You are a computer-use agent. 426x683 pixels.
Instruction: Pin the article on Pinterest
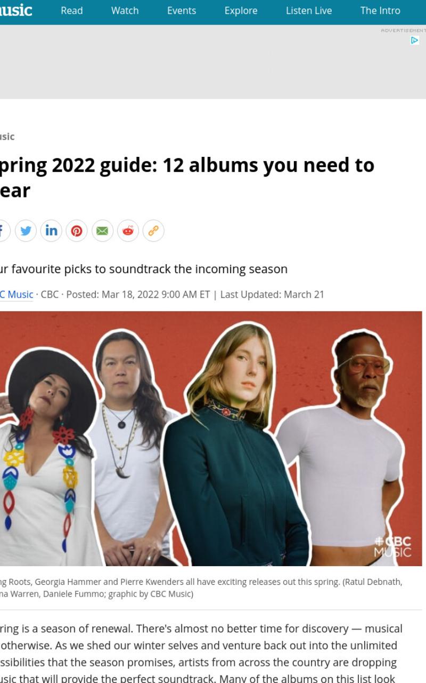click(77, 231)
